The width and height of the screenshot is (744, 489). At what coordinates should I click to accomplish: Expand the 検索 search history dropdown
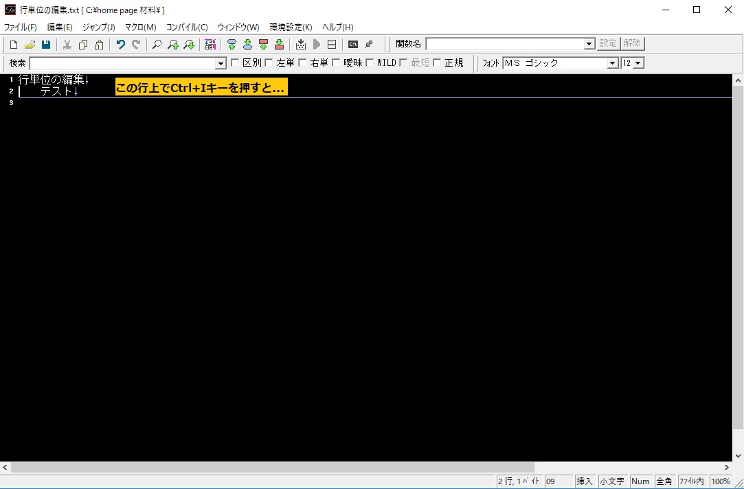pos(221,63)
